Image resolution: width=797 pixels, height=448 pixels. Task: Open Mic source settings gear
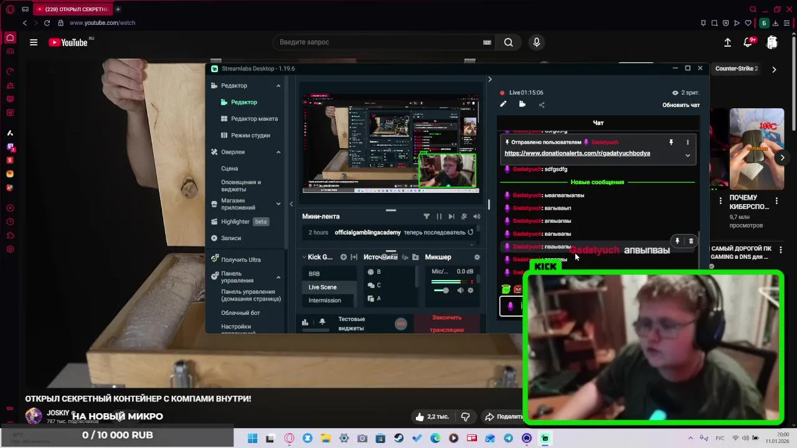470,291
